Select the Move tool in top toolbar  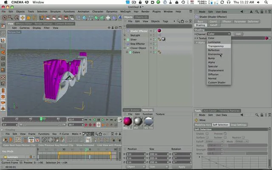[x=23, y=18]
